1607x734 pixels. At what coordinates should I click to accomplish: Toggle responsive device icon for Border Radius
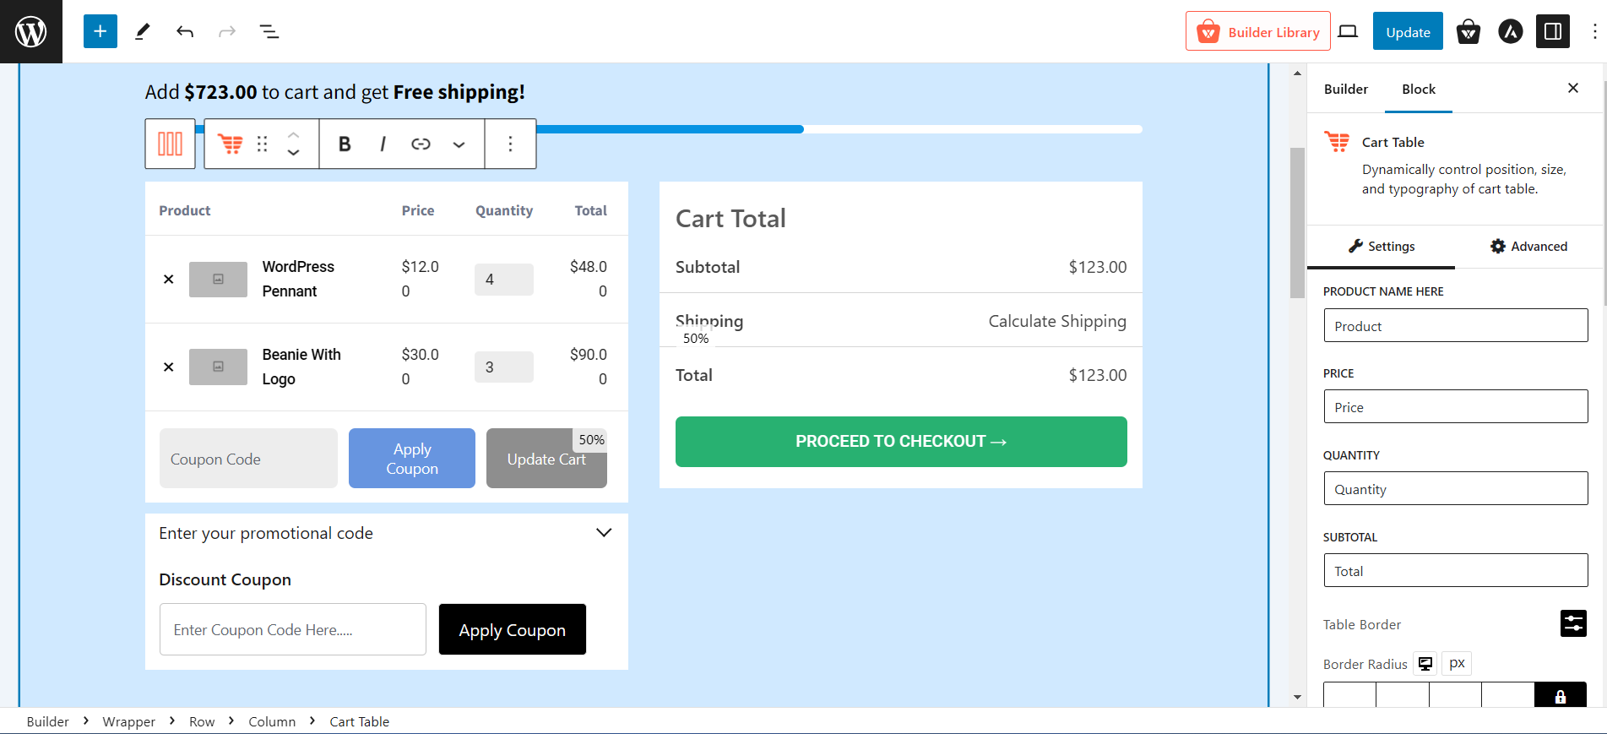coord(1425,663)
